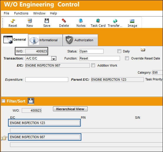Click the New record toolbar icon

point(30,21)
